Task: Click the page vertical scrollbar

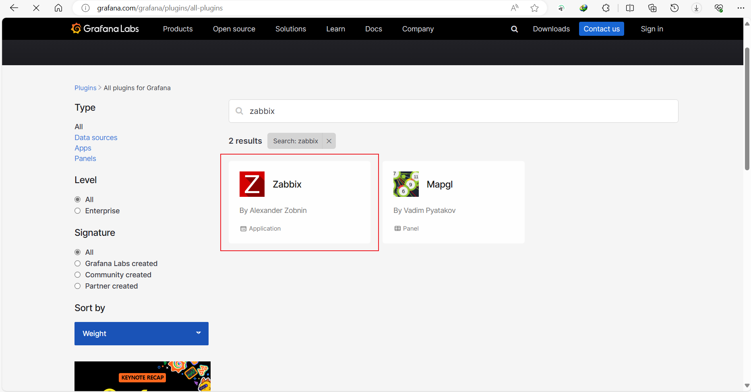Action: (747, 109)
